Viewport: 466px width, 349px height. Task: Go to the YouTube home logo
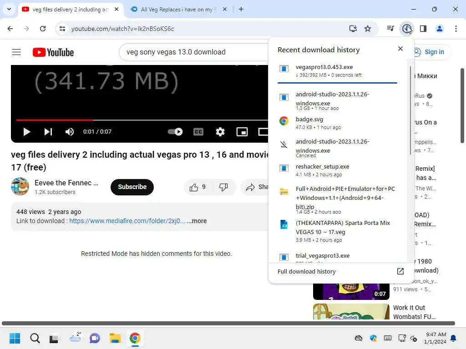[53, 52]
